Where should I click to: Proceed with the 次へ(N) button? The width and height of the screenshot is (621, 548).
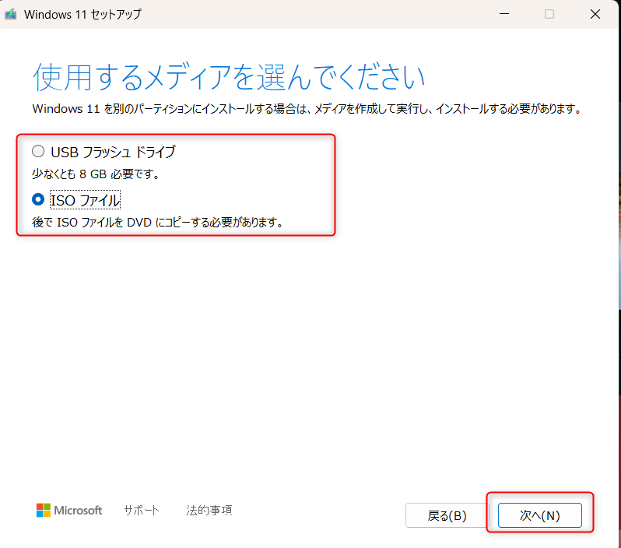[x=540, y=515]
